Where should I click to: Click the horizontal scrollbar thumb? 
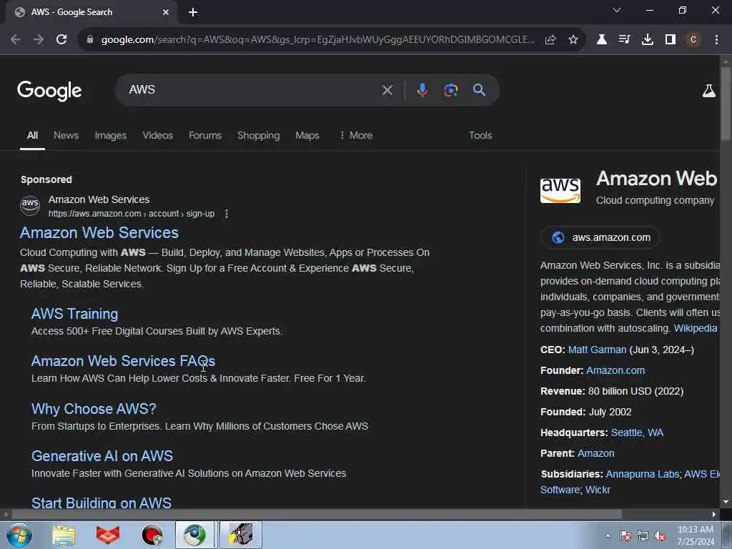pos(317,514)
